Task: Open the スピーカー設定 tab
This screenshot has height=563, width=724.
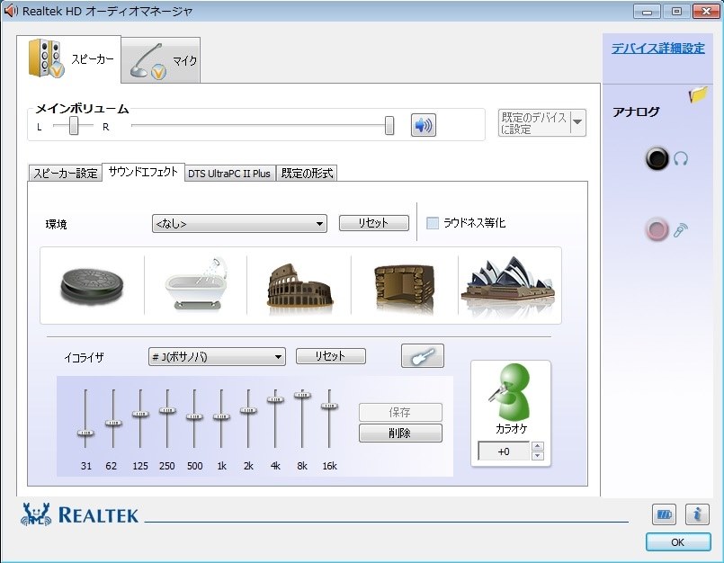Action: (x=65, y=174)
